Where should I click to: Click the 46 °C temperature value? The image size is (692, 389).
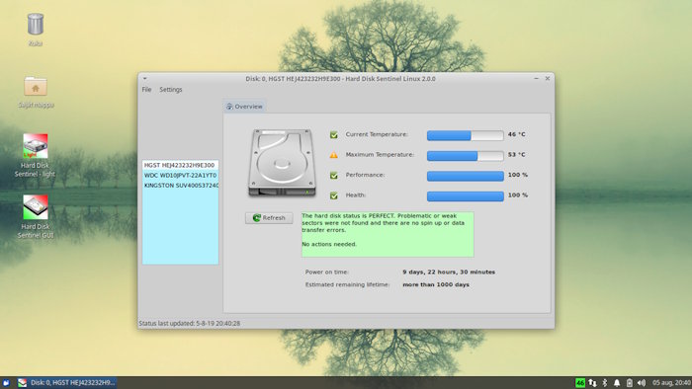tap(516, 134)
